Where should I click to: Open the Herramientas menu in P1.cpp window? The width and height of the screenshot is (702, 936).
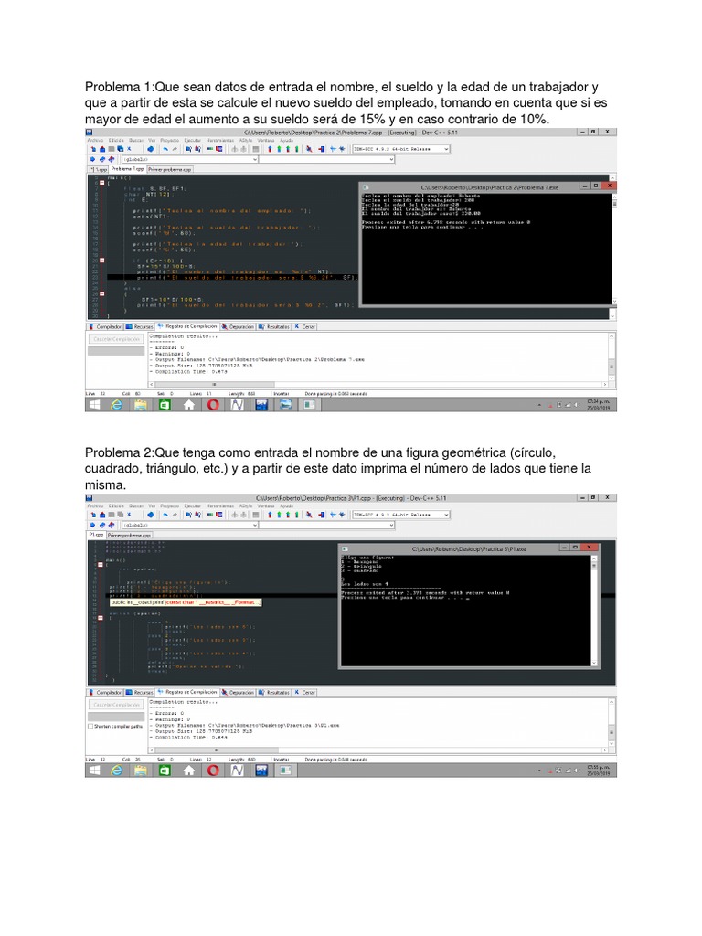[x=220, y=505]
